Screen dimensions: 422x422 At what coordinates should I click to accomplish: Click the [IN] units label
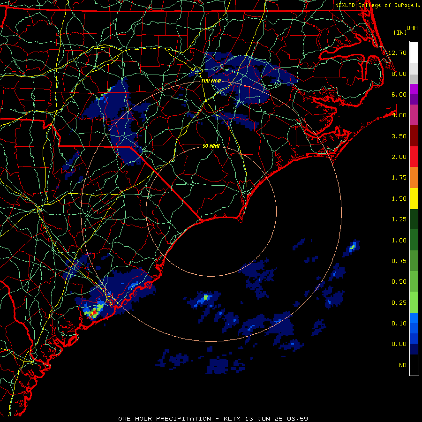click(400, 32)
